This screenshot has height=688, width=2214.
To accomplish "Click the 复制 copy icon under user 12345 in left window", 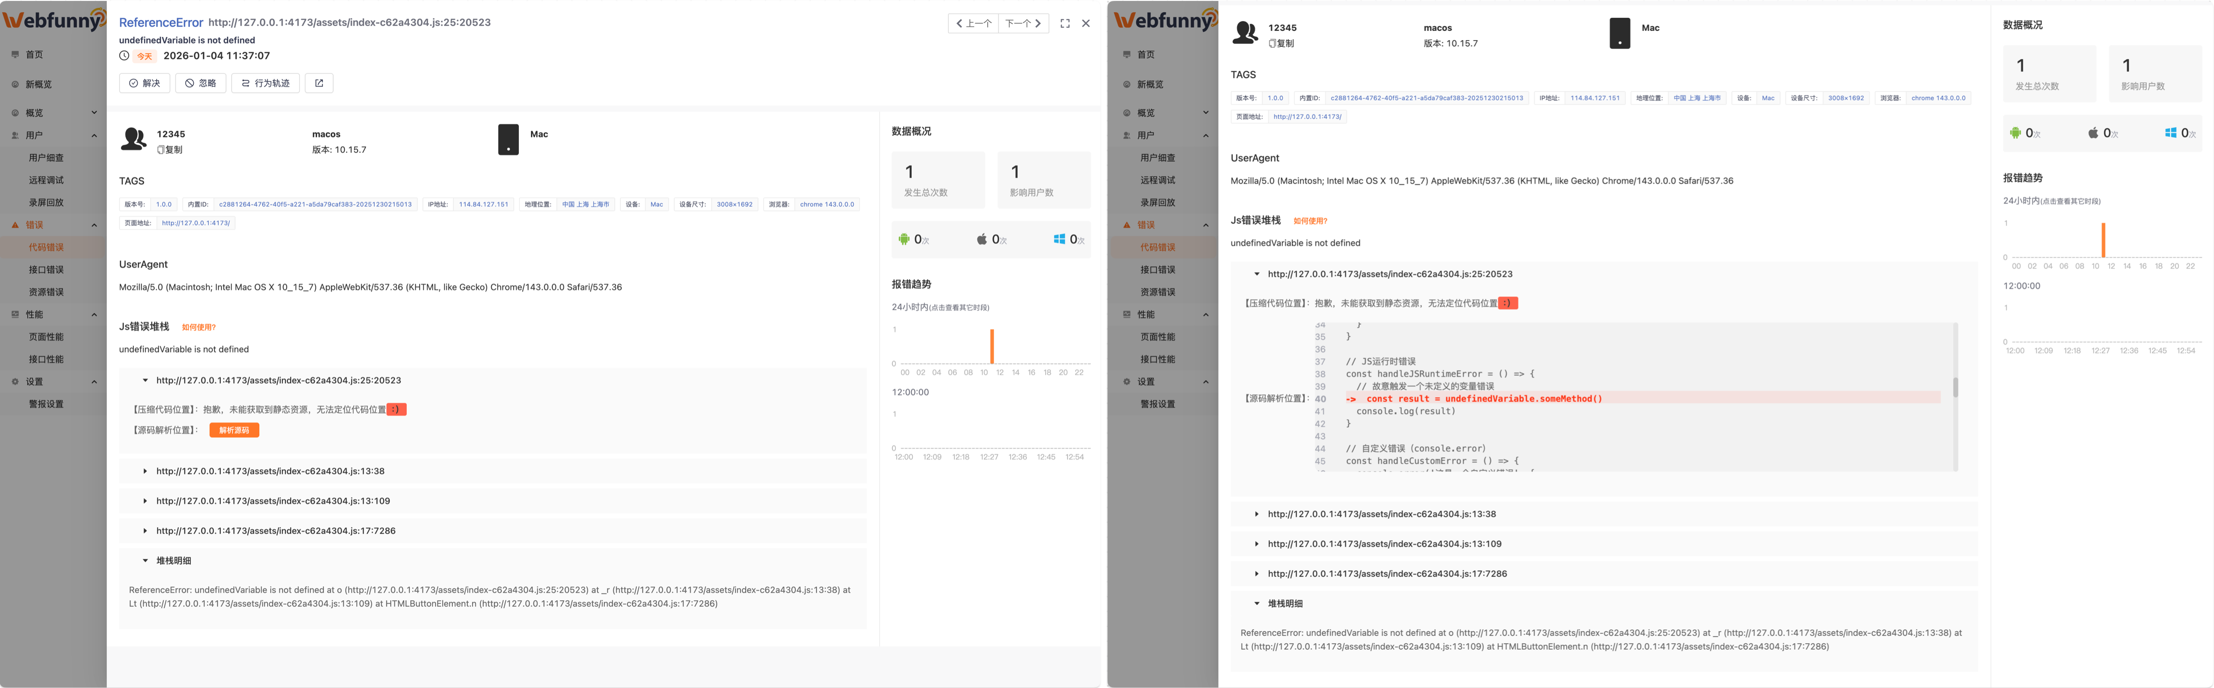I will [161, 150].
